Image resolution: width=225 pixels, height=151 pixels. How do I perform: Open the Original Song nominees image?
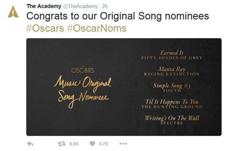tap(124, 87)
